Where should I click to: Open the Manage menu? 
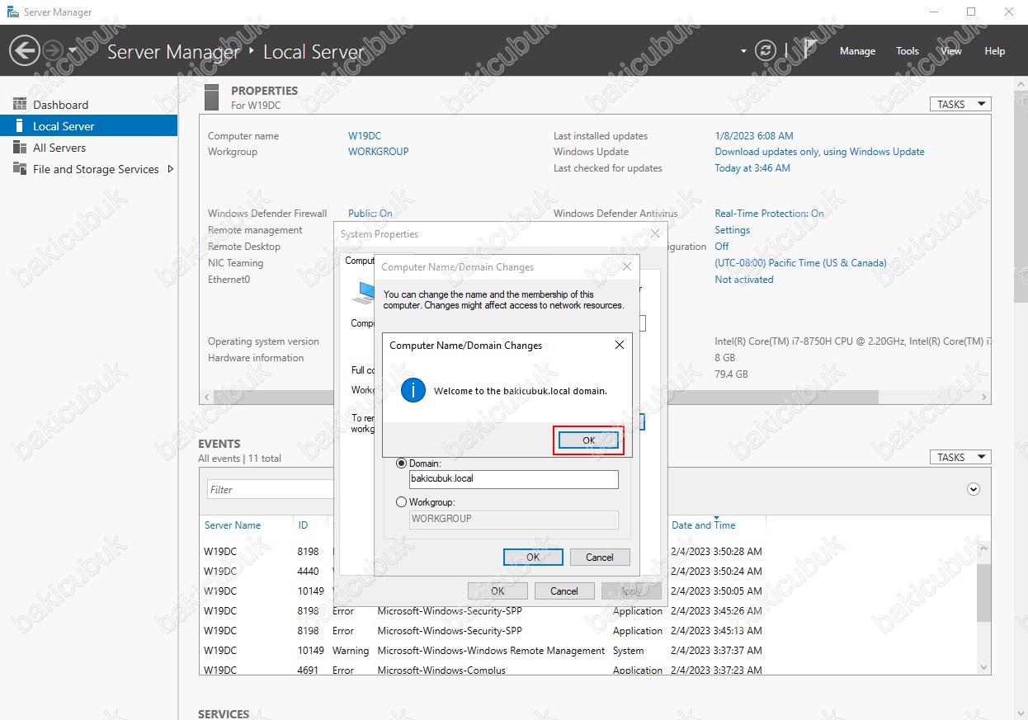click(x=857, y=51)
